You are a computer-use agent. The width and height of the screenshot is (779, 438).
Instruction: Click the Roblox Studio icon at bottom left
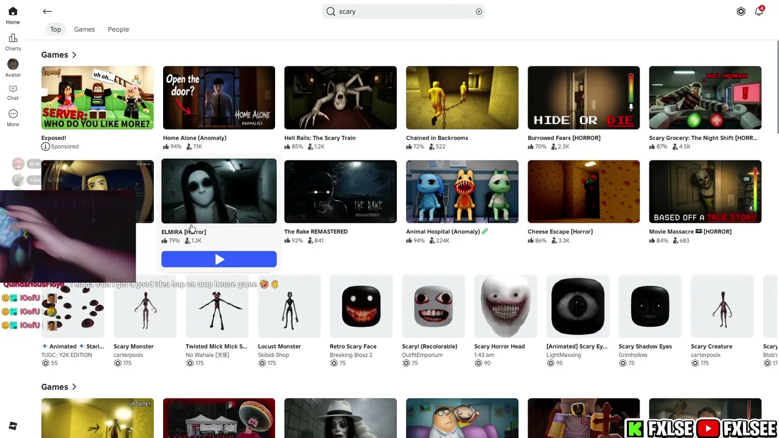(13, 426)
